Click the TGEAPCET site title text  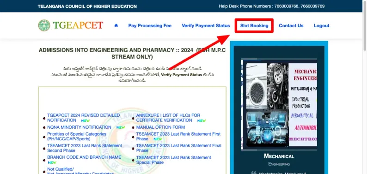(x=78, y=25)
